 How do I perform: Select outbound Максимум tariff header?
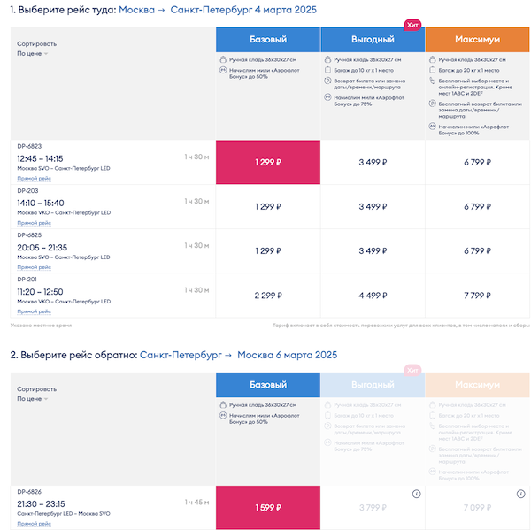(477, 40)
